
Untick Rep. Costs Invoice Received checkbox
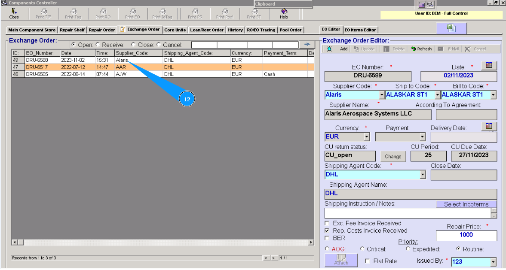[327, 231]
